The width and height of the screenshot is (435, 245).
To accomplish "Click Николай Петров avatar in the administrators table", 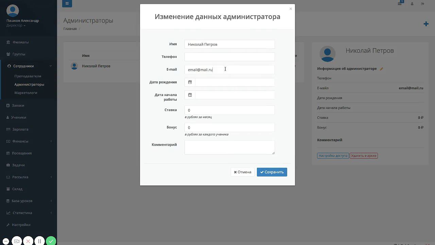I will tap(74, 66).
